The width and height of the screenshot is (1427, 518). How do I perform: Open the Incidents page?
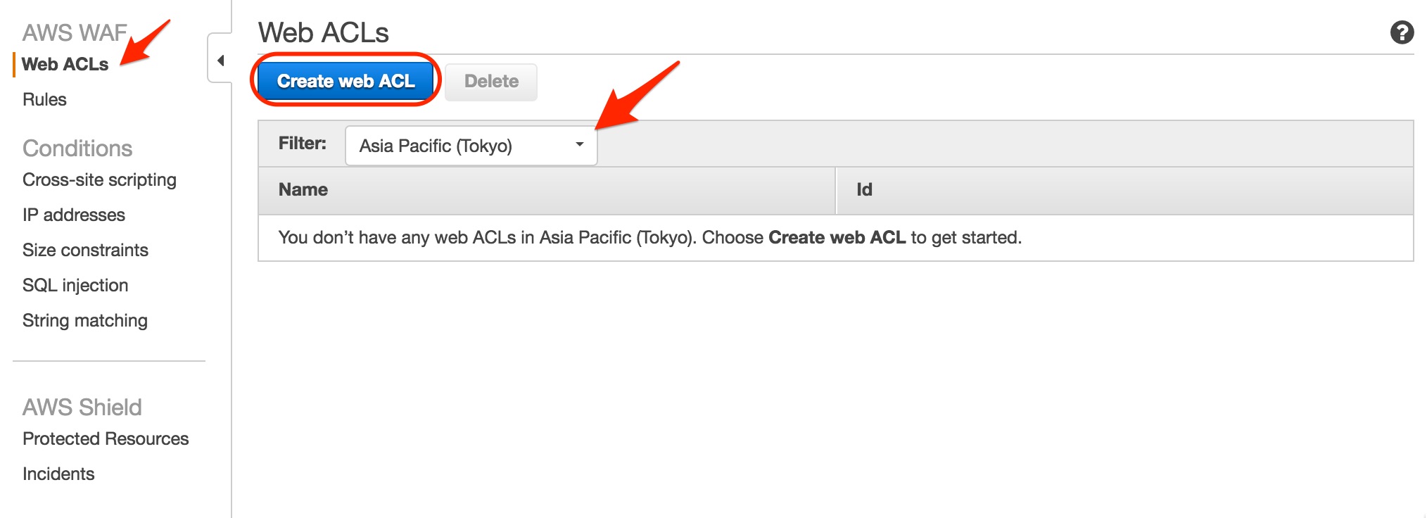pos(59,473)
